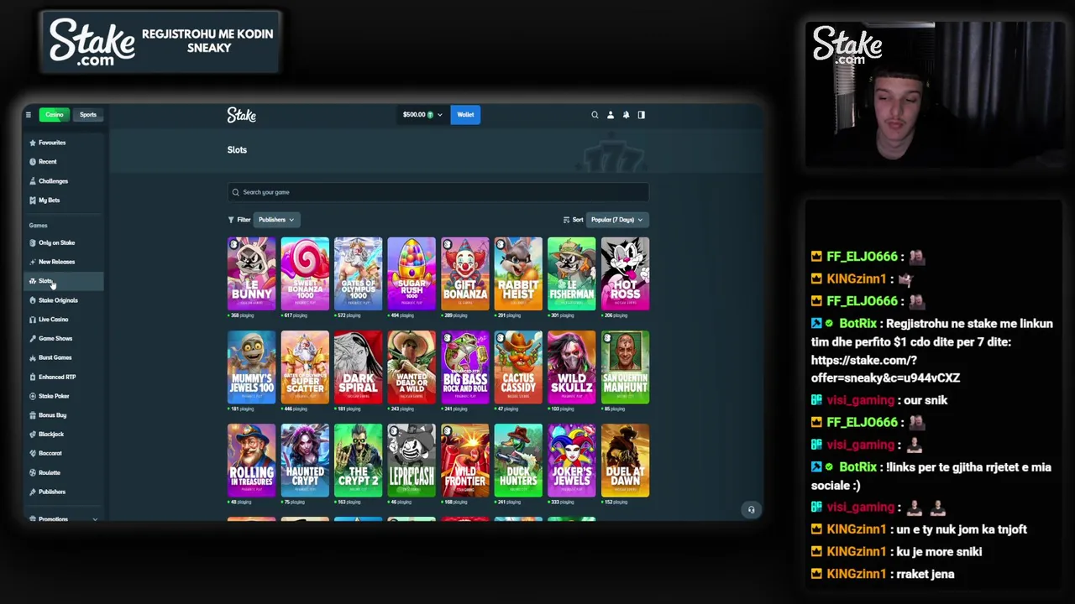Select the Slots category
Image resolution: width=1075 pixels, height=604 pixels.
(64, 281)
